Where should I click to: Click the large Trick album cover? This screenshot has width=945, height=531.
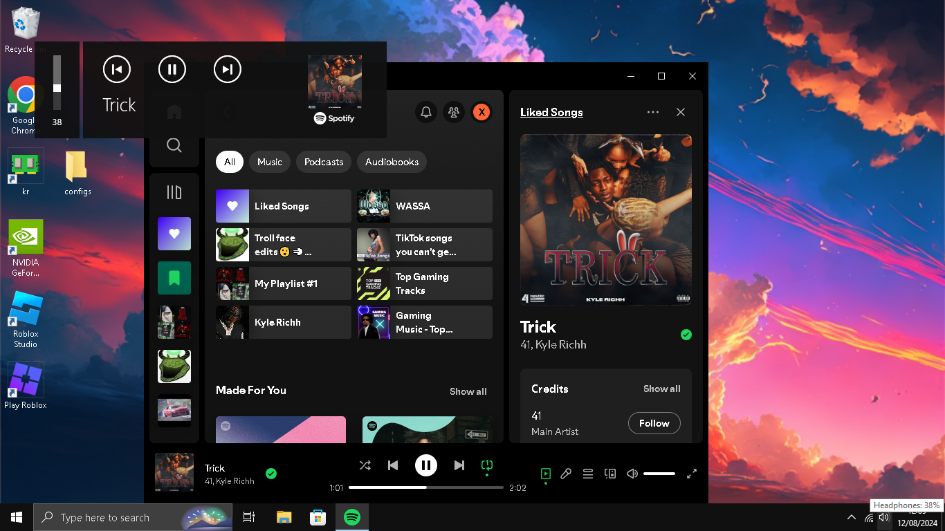click(606, 220)
